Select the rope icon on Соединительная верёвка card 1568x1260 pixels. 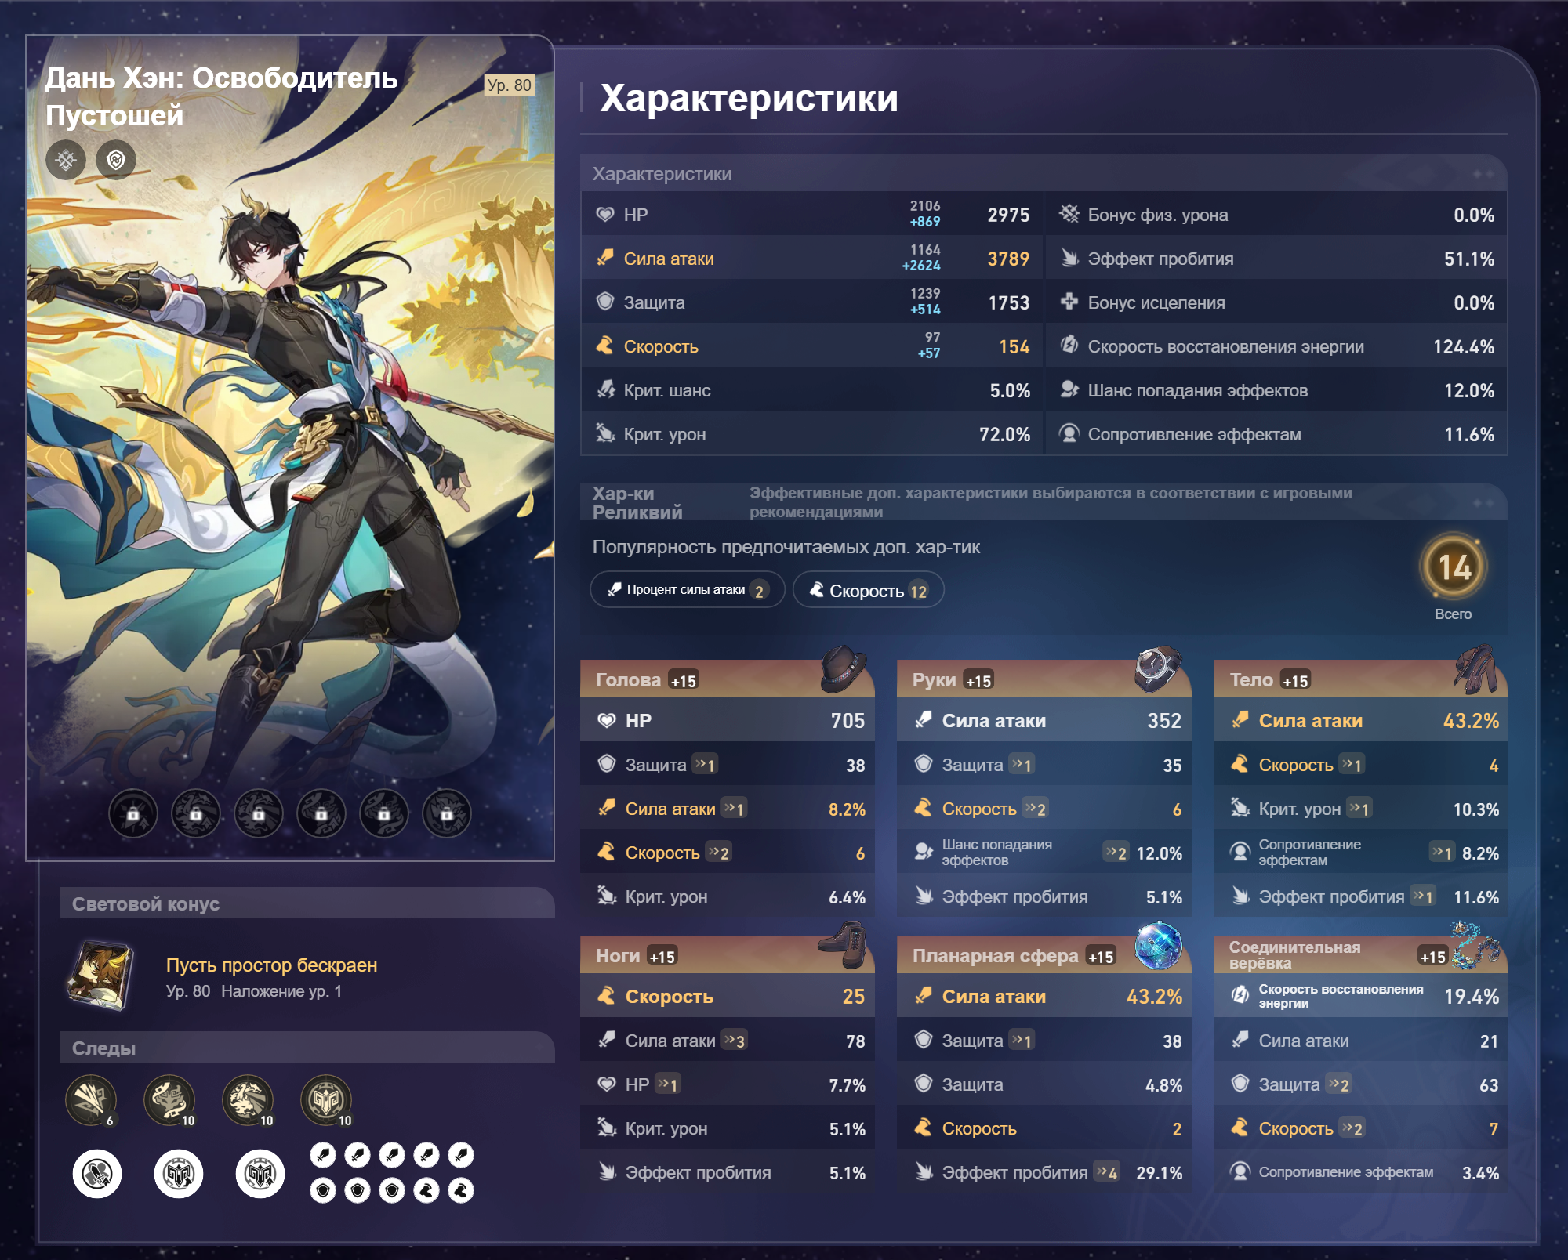coord(1476,944)
